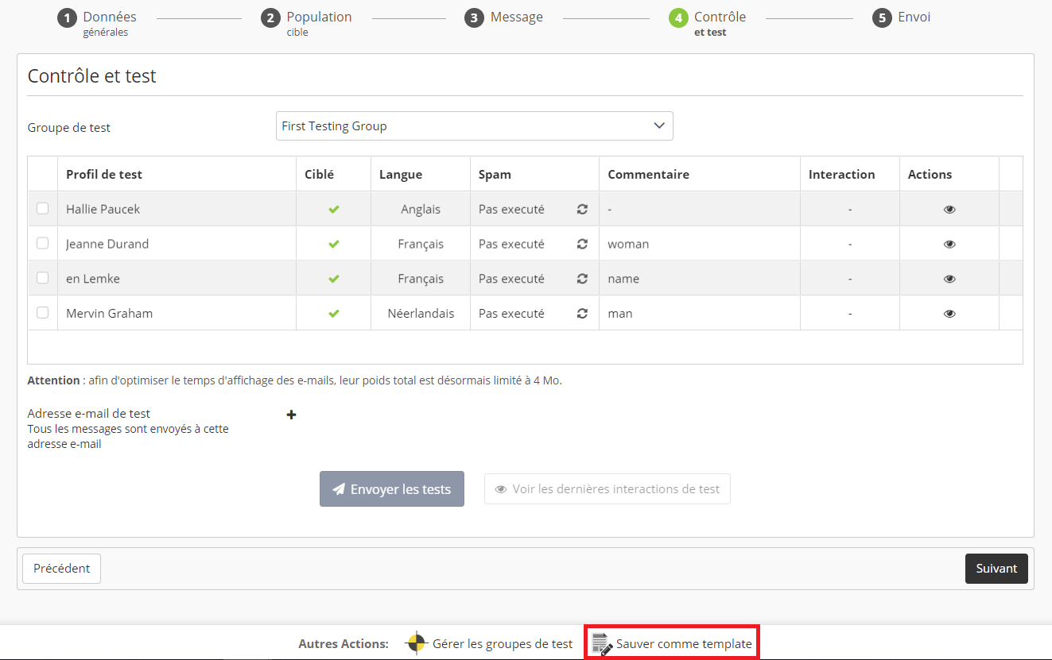The width and height of the screenshot is (1052, 660).
Task: Tick the Mervin Graham checkbox
Action: [43, 313]
